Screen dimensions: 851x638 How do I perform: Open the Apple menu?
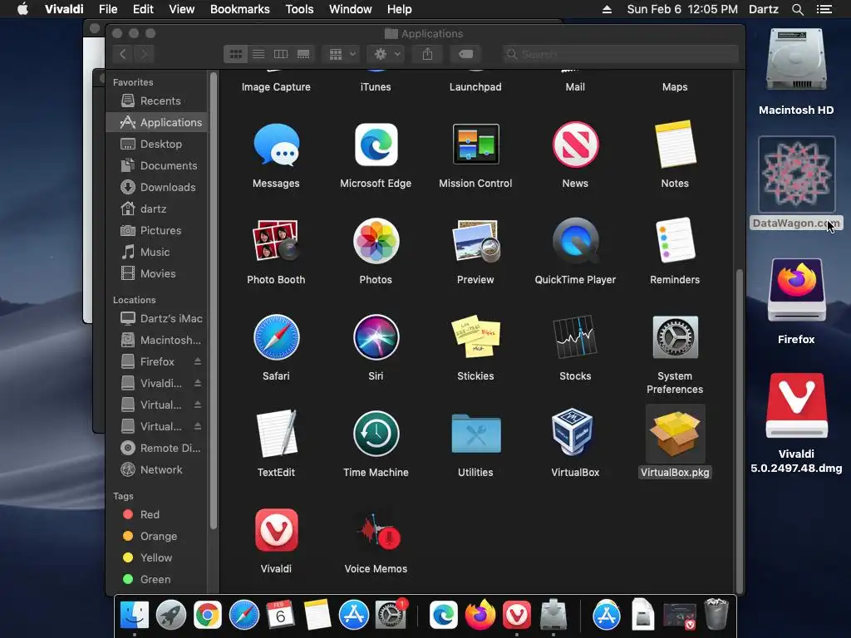pos(22,9)
